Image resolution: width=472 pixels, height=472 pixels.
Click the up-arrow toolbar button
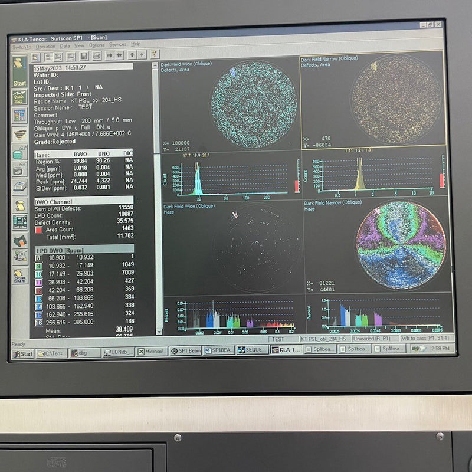132,55
